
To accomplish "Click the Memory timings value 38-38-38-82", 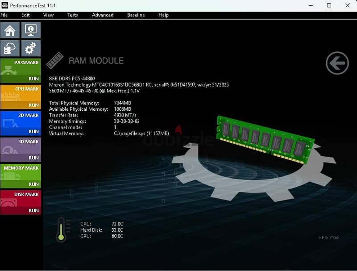I will (x=127, y=121).
